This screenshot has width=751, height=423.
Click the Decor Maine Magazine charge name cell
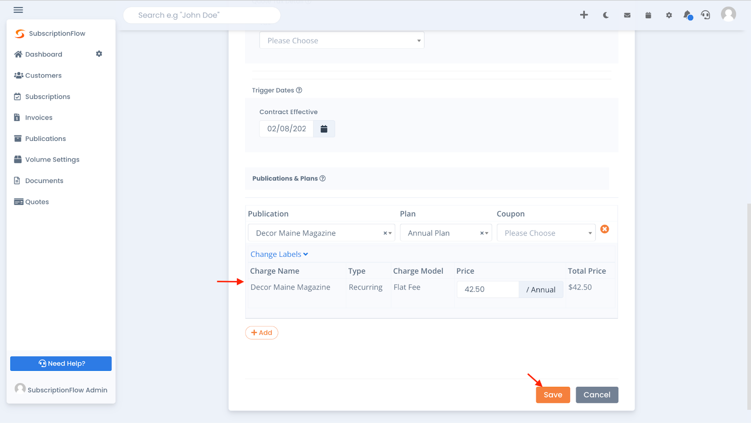[x=291, y=287]
